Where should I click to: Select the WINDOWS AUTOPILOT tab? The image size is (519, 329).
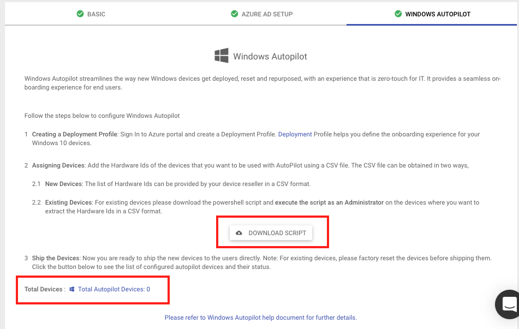click(x=432, y=14)
